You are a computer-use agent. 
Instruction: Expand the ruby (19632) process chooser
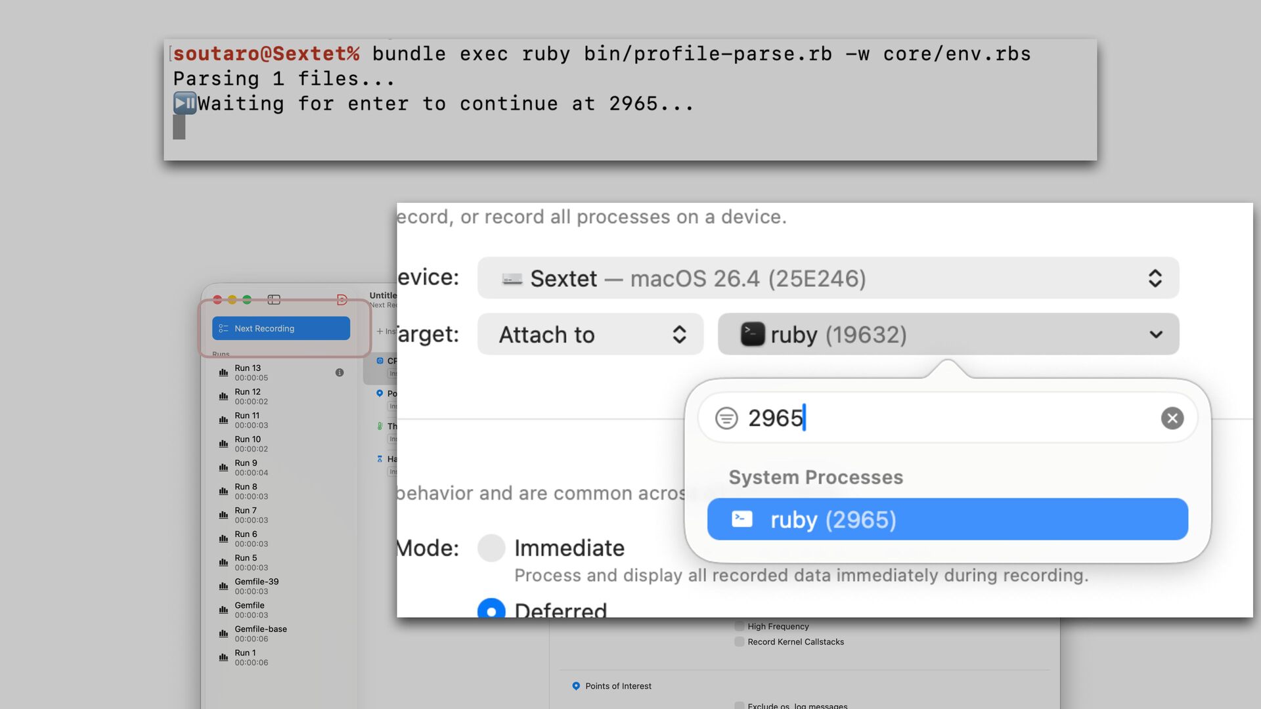[948, 335]
